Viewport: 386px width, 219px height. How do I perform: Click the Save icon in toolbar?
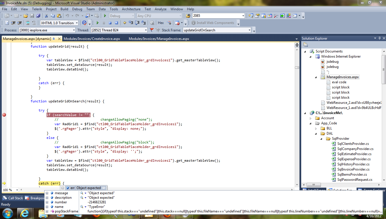tap(32, 16)
